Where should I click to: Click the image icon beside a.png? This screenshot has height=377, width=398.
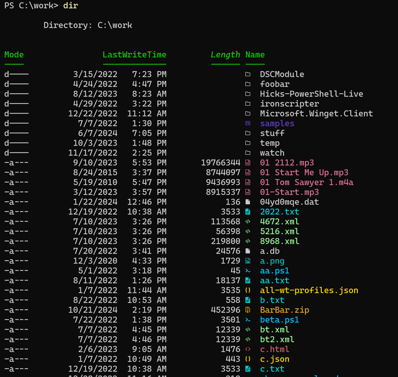click(248, 261)
